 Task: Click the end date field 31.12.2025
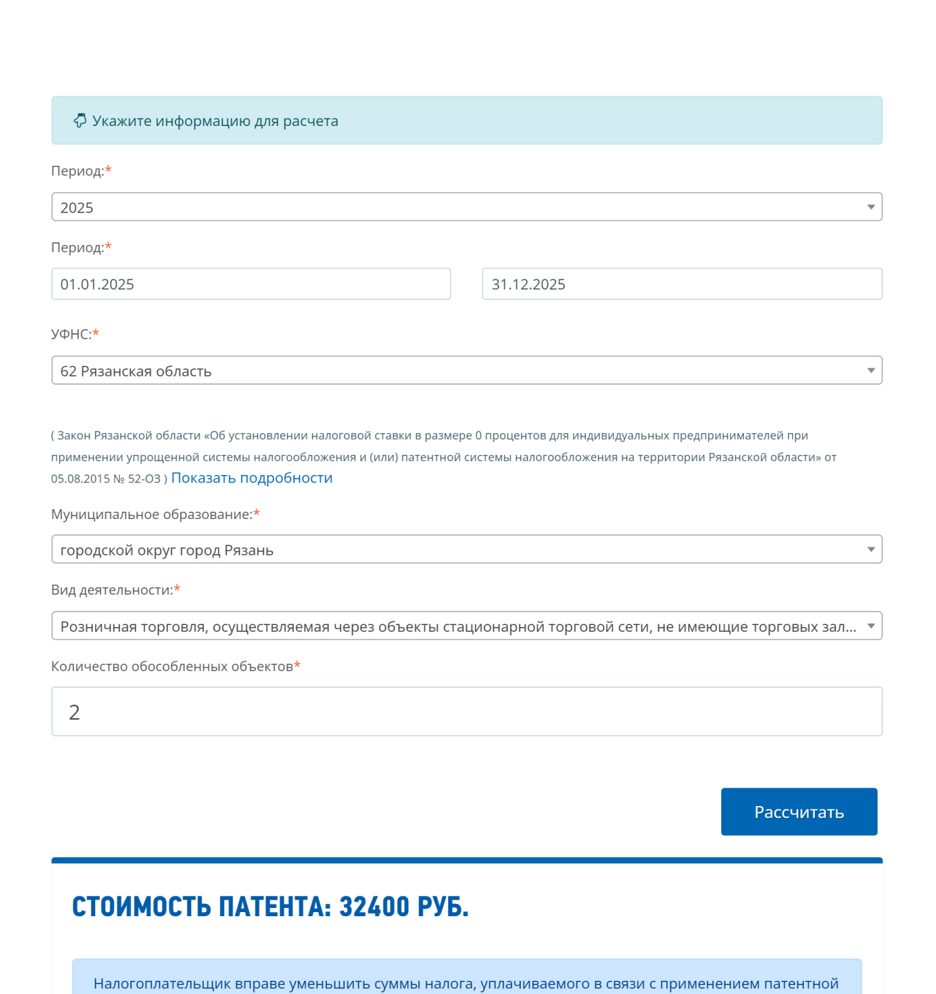(681, 284)
